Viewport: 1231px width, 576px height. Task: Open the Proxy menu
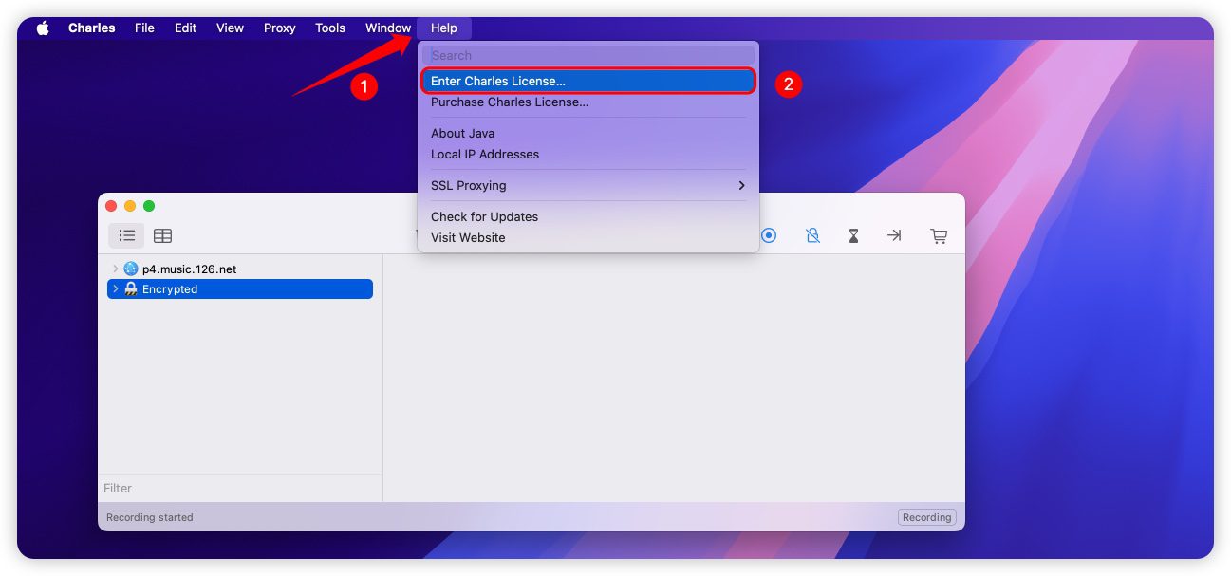point(279,28)
